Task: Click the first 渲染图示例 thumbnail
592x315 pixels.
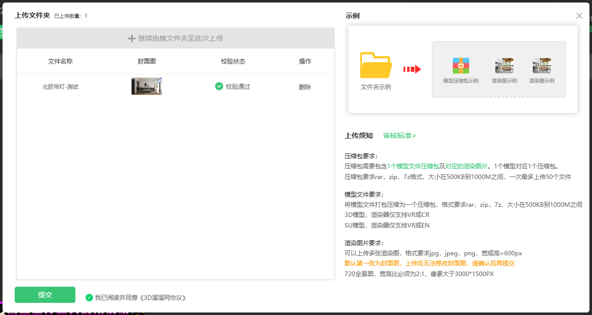Action: tap(504, 66)
